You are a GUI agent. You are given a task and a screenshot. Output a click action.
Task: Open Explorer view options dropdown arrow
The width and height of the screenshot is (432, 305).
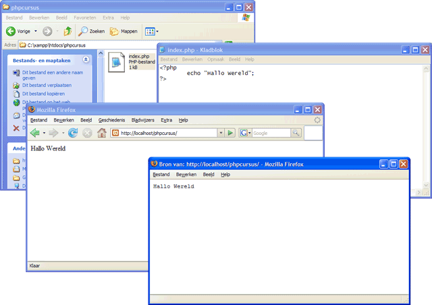pyautogui.click(x=157, y=32)
